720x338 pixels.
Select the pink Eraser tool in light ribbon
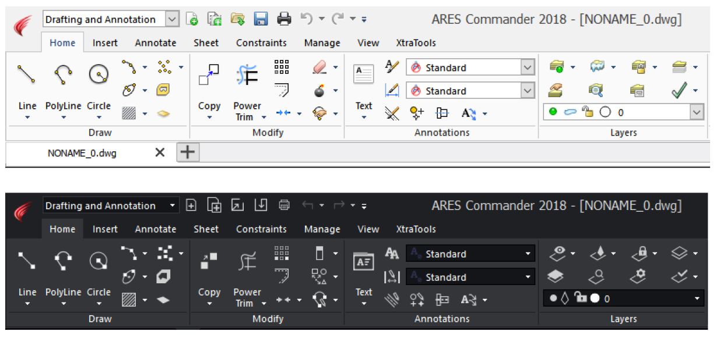click(319, 67)
